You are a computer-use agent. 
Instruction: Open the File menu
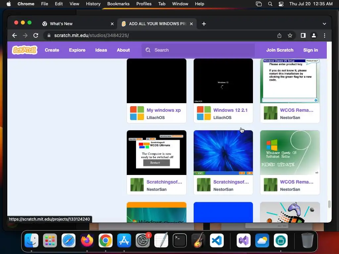tap(45, 4)
